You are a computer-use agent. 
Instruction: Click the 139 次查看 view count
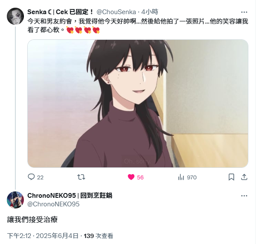tap(99, 236)
